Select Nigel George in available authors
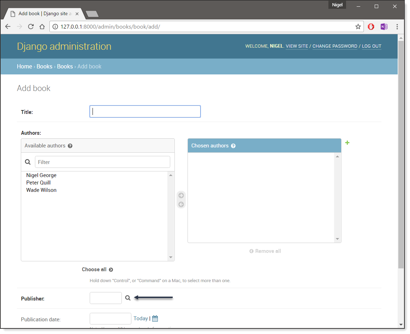This screenshot has height=334, width=410. click(x=41, y=175)
